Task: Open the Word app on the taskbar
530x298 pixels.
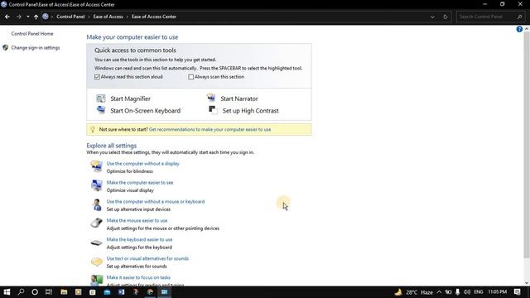Action: [x=121, y=292]
